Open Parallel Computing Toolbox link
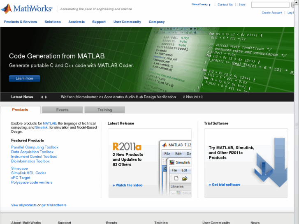 click(35, 147)
